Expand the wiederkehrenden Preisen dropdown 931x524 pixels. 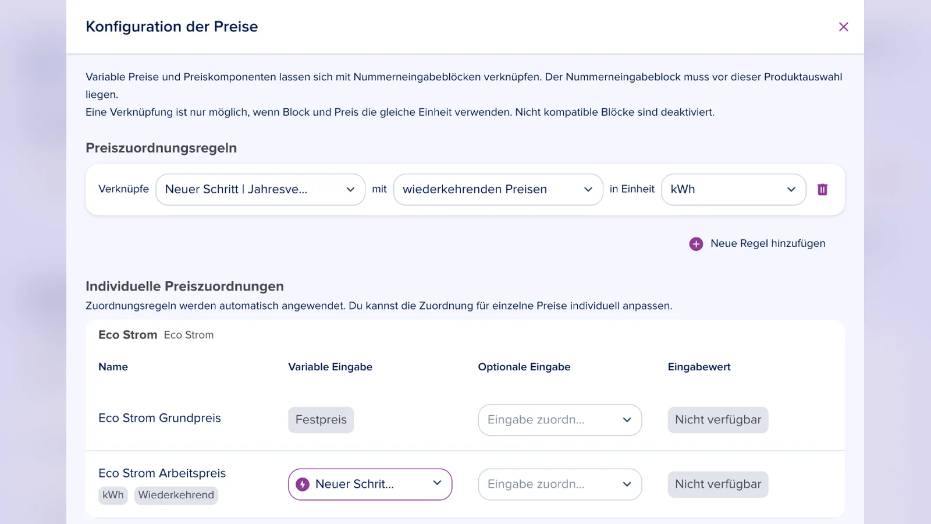point(498,189)
